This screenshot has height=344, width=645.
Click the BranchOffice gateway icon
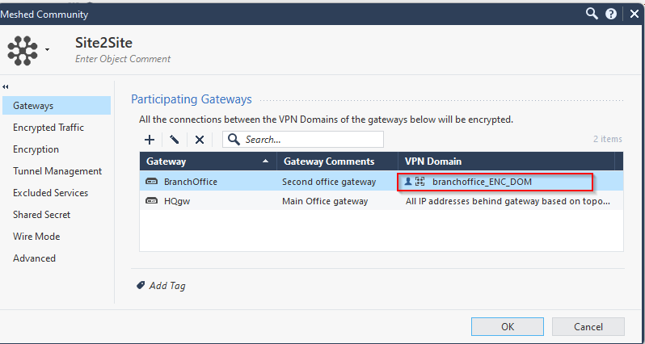[x=152, y=181]
